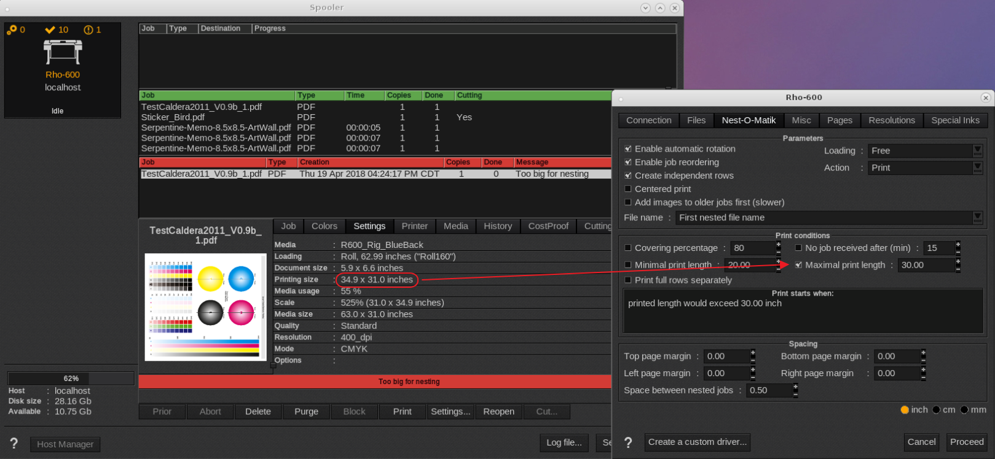
Task: Click the Rho-600 dialog help question mark
Action: 628,442
